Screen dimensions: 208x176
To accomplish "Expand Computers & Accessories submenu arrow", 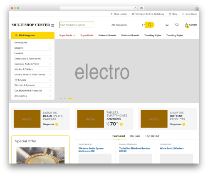I will click(50, 59).
